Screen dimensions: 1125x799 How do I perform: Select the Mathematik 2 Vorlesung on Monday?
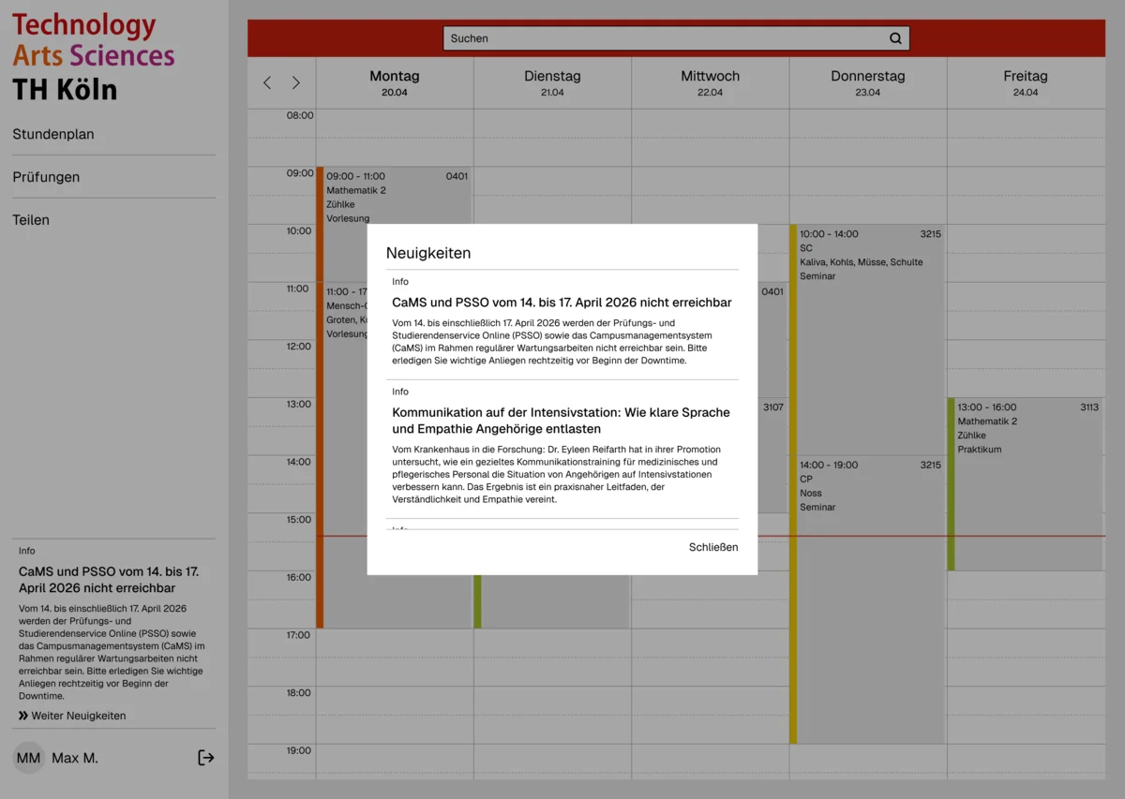[x=394, y=199]
